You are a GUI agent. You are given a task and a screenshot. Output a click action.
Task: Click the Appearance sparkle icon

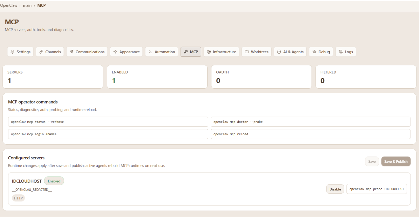pyautogui.click(x=115, y=52)
